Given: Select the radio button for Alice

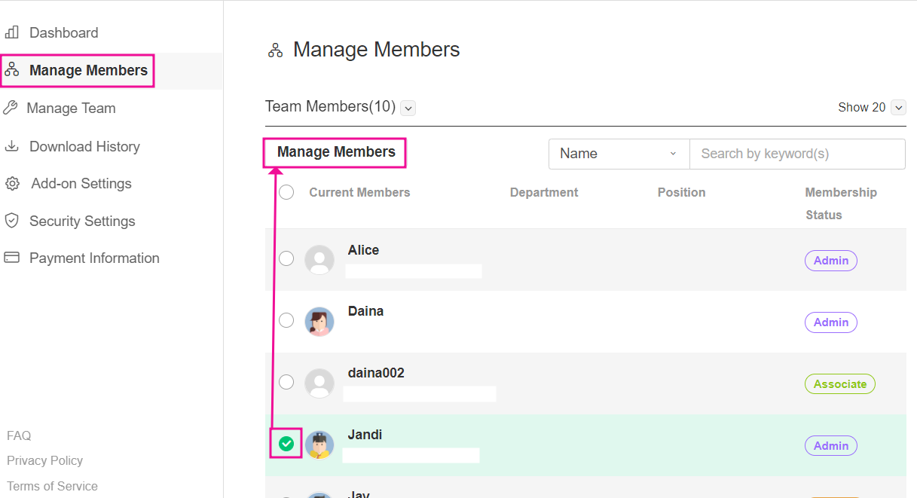Looking at the screenshot, I should click(286, 259).
